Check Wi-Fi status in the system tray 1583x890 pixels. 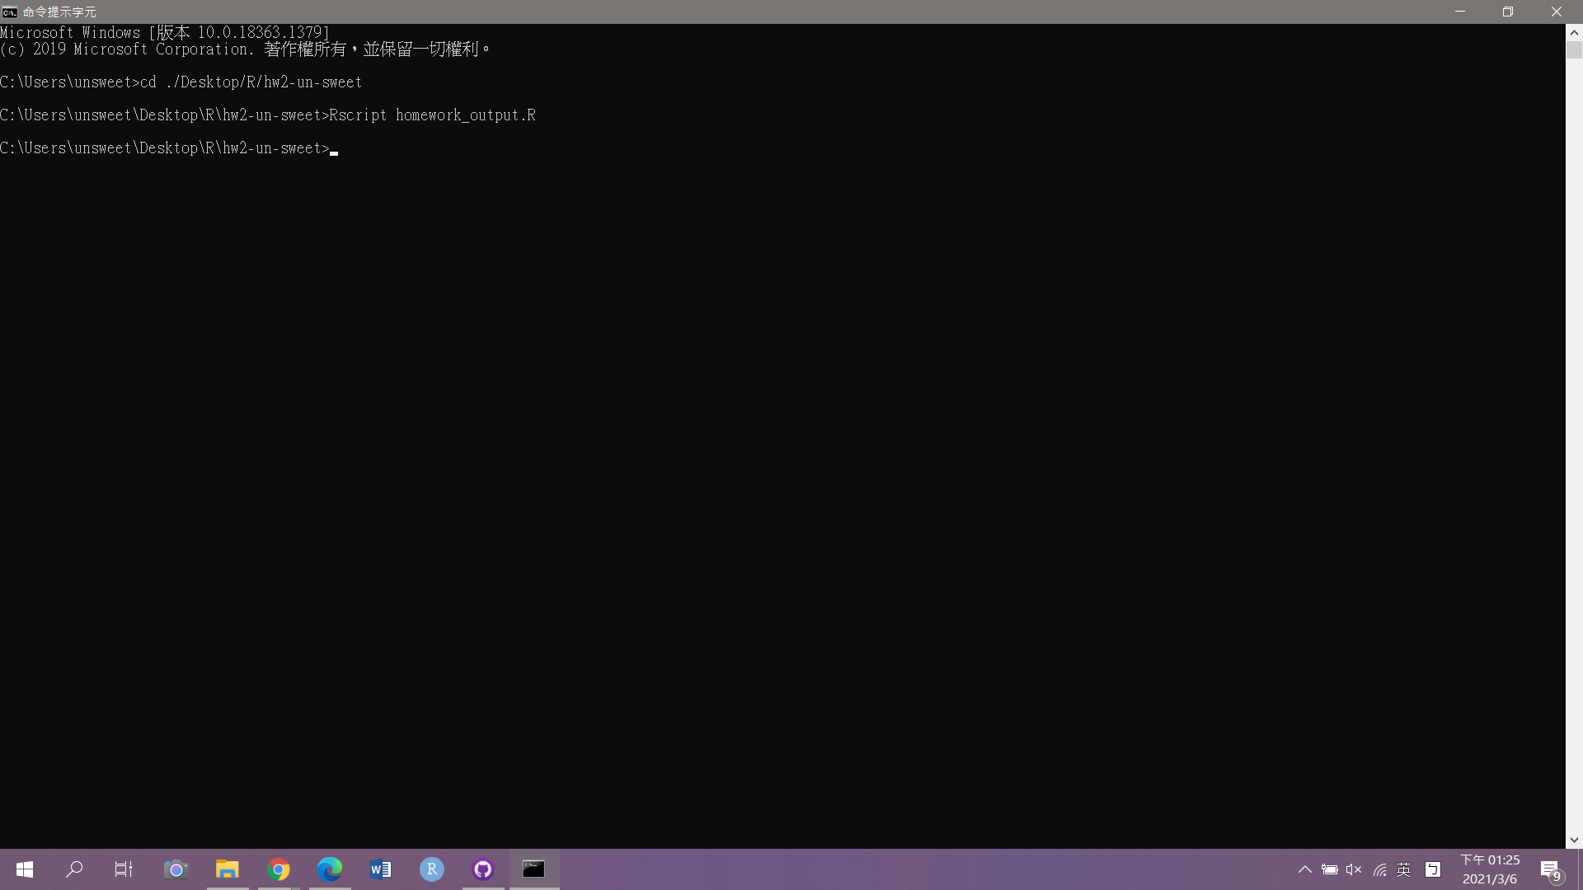(x=1379, y=869)
